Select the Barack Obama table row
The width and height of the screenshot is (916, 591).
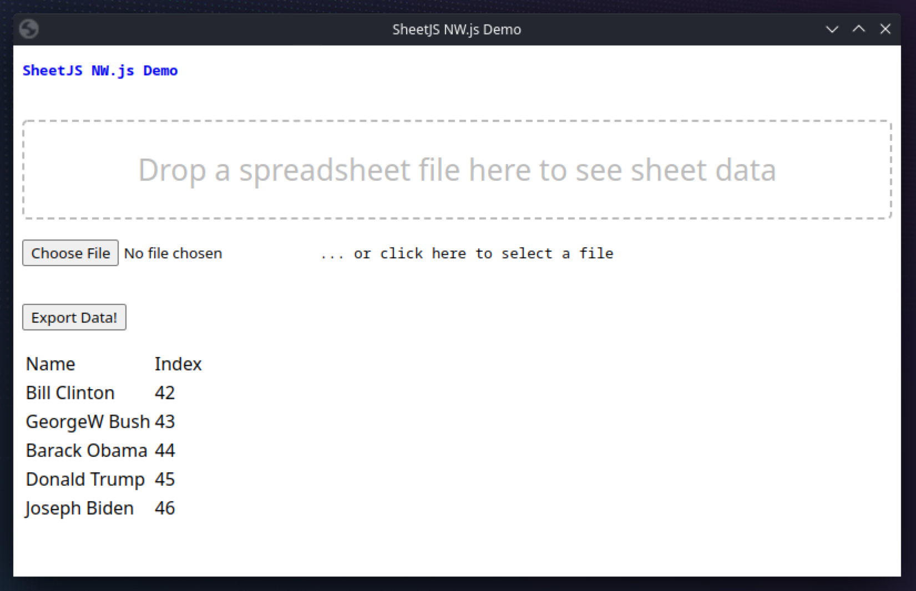pyautogui.click(x=86, y=450)
